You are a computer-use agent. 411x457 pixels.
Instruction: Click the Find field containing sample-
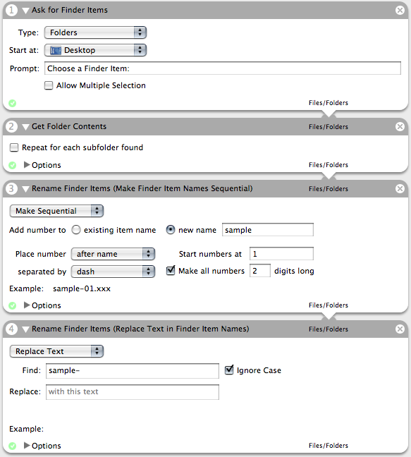(x=133, y=371)
